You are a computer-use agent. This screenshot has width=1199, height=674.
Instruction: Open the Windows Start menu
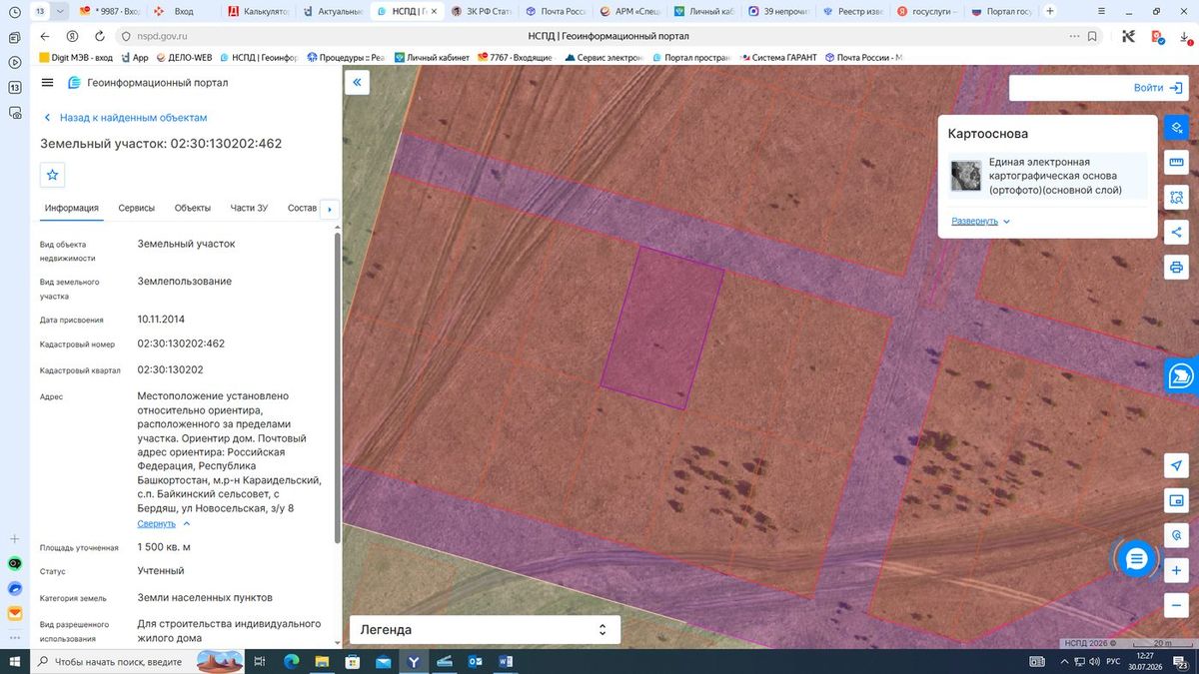tap(15, 661)
